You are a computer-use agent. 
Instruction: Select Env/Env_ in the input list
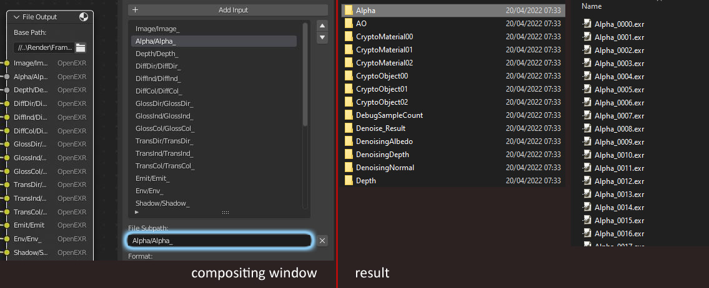tap(214, 191)
